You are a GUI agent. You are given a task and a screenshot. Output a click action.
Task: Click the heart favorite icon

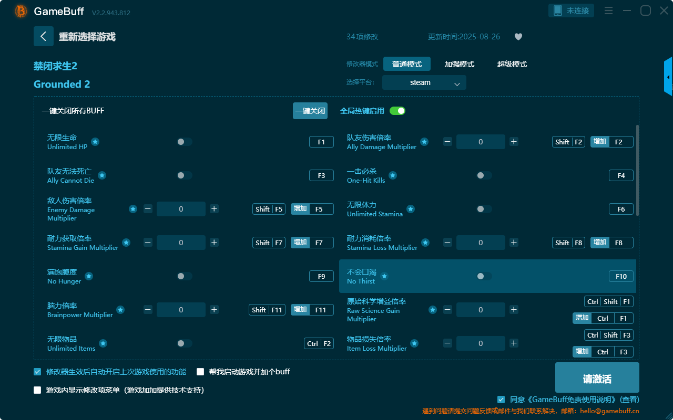(518, 37)
